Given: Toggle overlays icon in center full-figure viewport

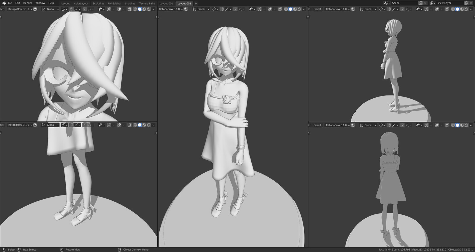Looking at the screenshot, I should click(270, 9).
